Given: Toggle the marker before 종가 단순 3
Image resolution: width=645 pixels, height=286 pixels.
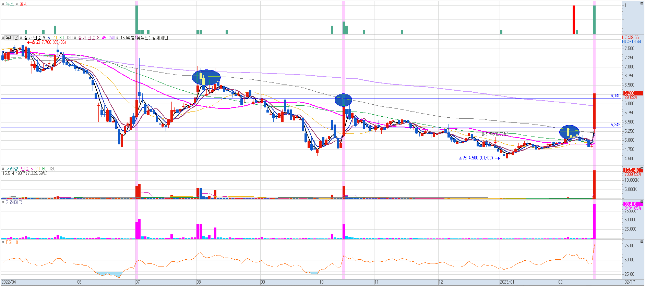Looking at the screenshot, I should (x=21, y=38).
